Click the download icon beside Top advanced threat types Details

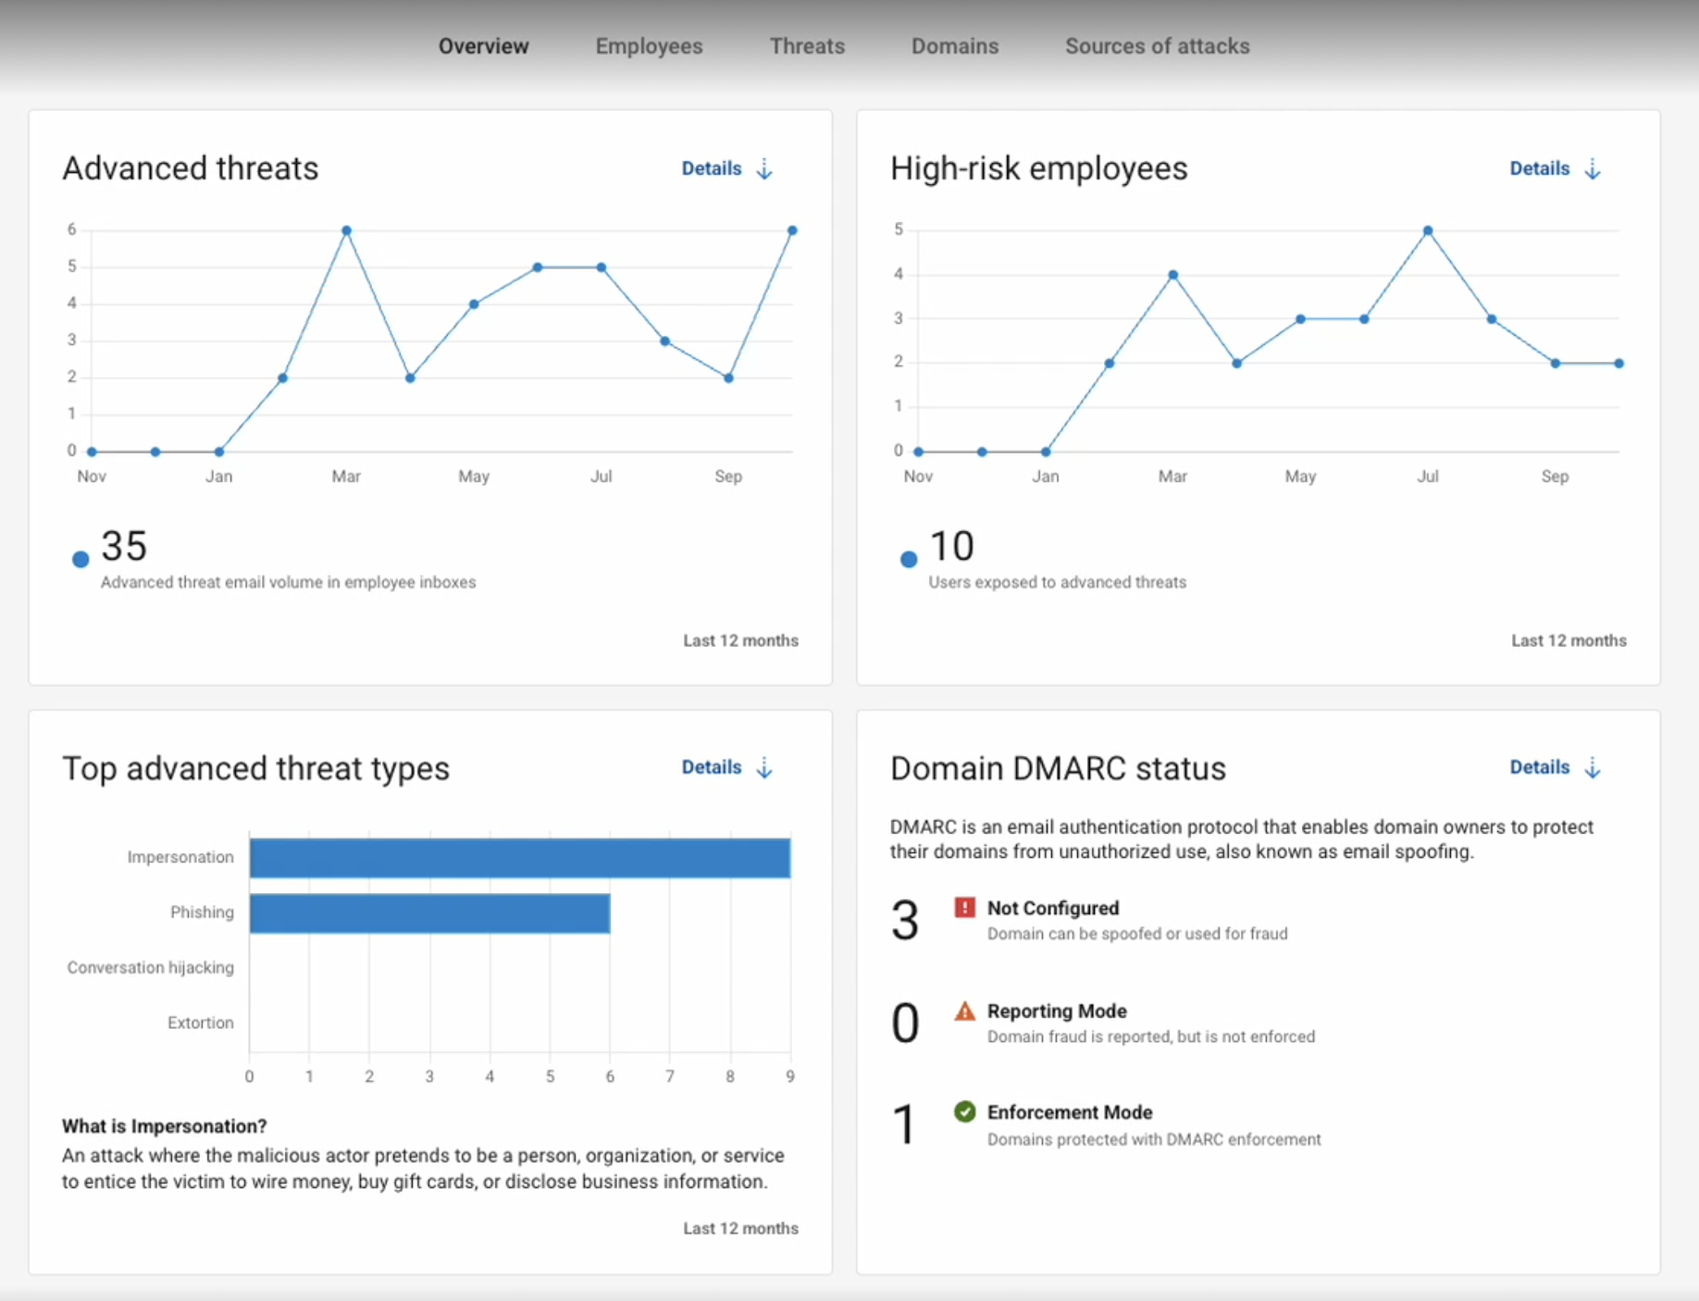pyautogui.click(x=764, y=767)
